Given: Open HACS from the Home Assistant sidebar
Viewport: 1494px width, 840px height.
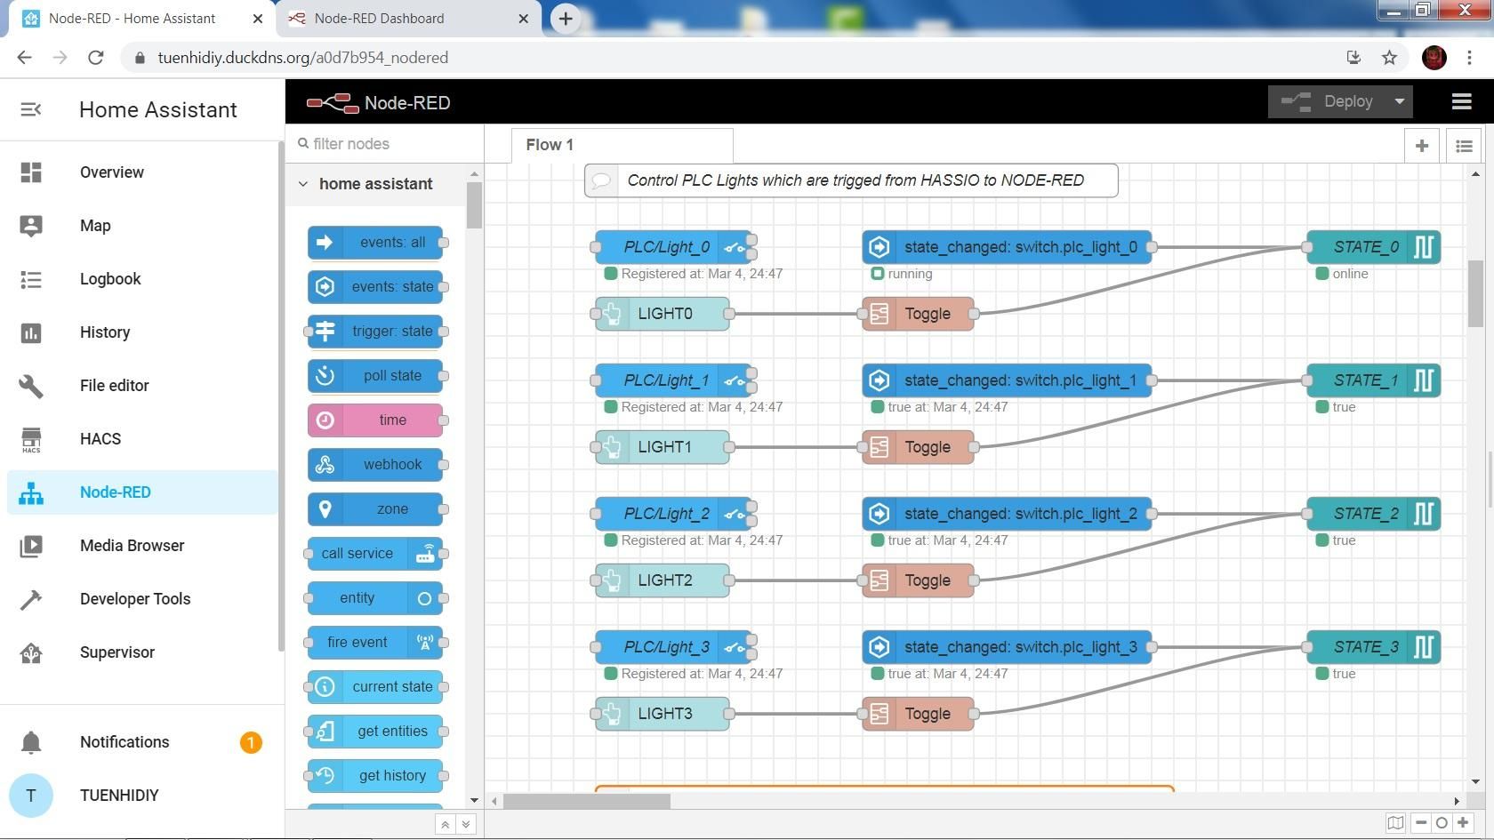Looking at the screenshot, I should click(x=100, y=439).
